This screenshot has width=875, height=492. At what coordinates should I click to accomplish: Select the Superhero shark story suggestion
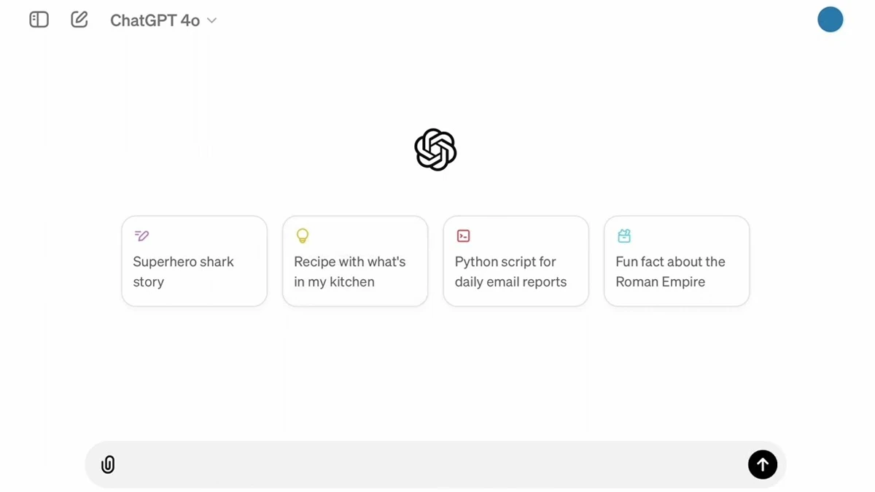point(194,261)
